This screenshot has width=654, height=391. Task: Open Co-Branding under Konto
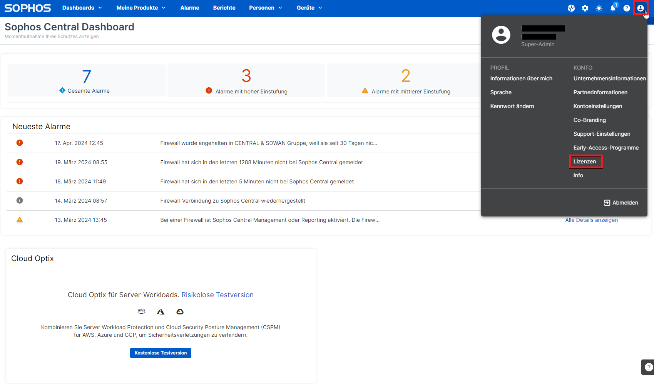(590, 120)
